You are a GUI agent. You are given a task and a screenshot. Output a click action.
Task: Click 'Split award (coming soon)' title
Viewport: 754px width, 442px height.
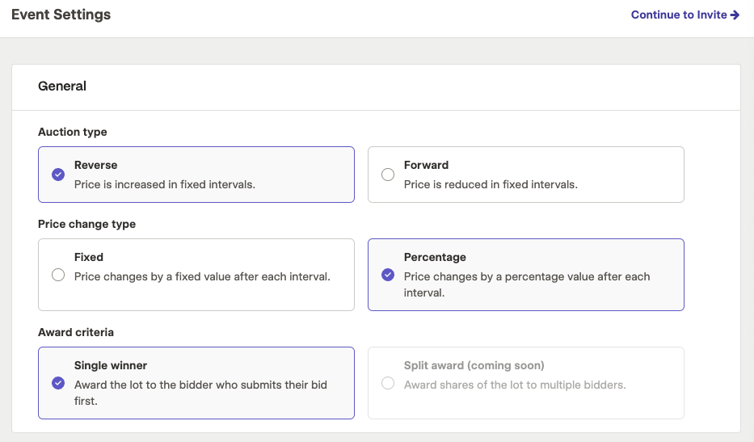474,365
